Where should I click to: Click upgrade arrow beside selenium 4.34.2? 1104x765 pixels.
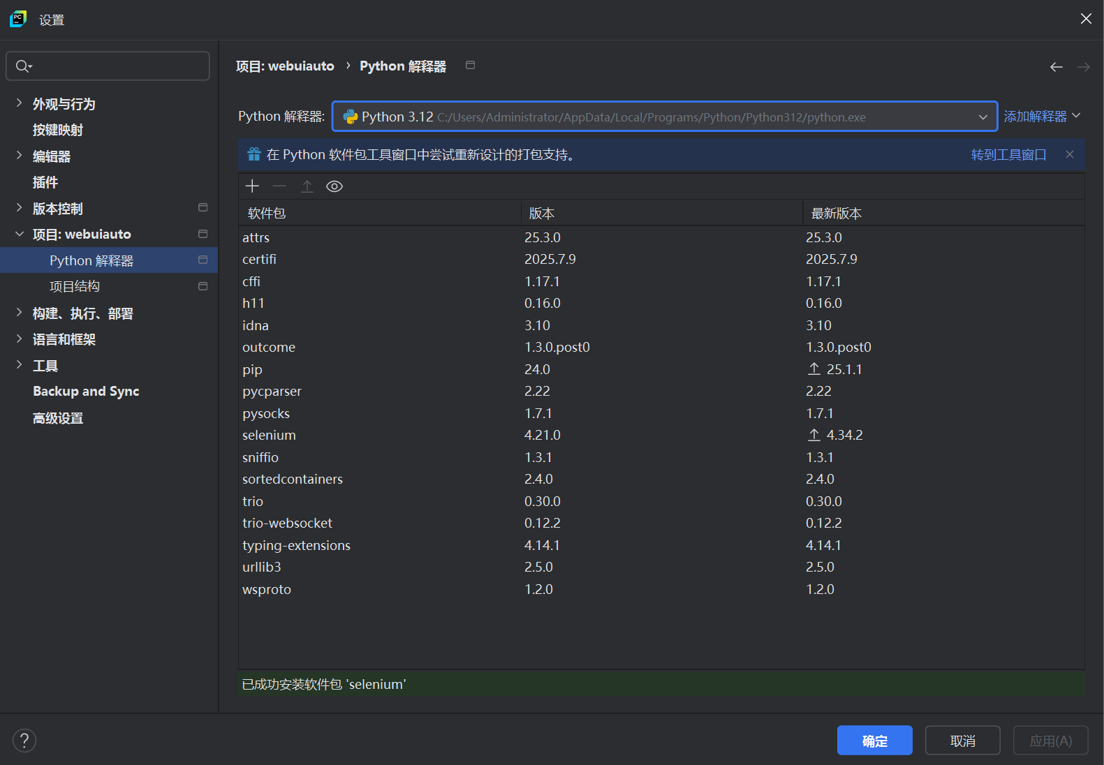click(814, 435)
